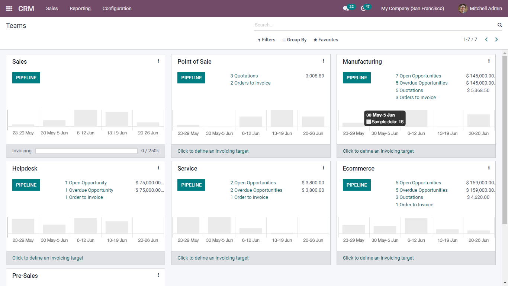The image size is (508, 286).
Task: Click the 1-7 / 7 pager counter
Action: (470, 39)
